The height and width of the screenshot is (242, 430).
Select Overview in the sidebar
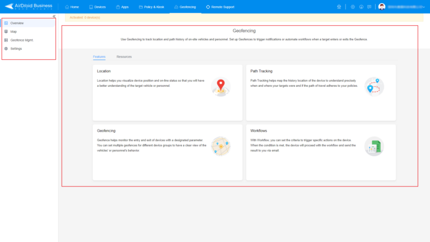pyautogui.click(x=16, y=23)
